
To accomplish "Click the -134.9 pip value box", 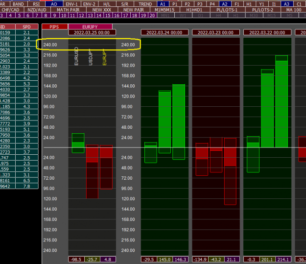I will pos(200,259).
